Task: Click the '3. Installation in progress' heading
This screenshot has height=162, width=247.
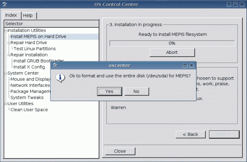Action: coord(135,25)
